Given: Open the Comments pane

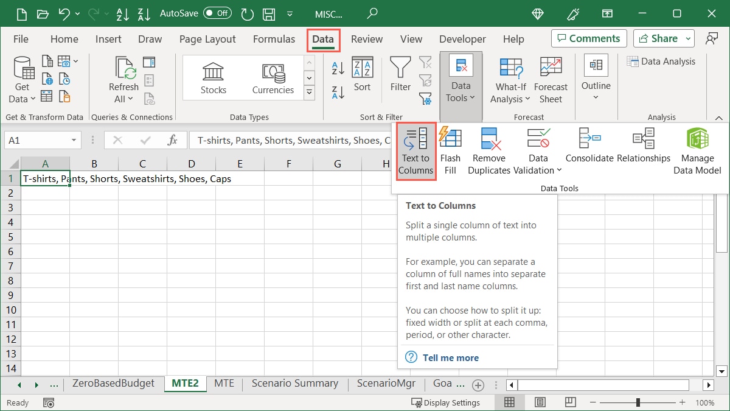Looking at the screenshot, I should 588,38.
